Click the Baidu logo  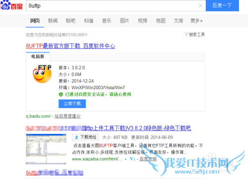(11, 5)
